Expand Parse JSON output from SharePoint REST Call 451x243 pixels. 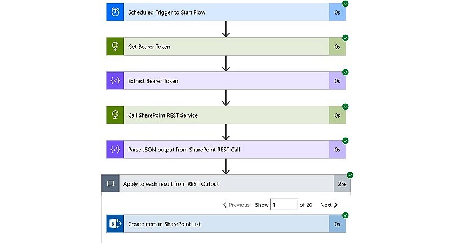(x=227, y=150)
